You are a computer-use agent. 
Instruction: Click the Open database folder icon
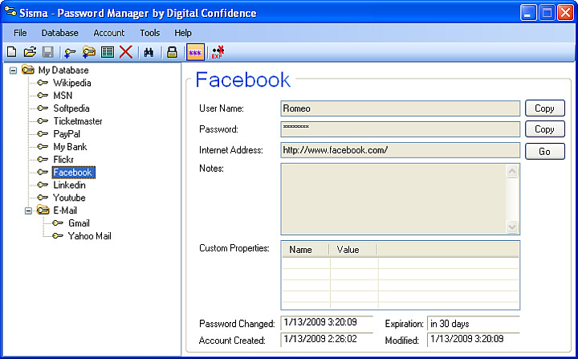pos(30,52)
